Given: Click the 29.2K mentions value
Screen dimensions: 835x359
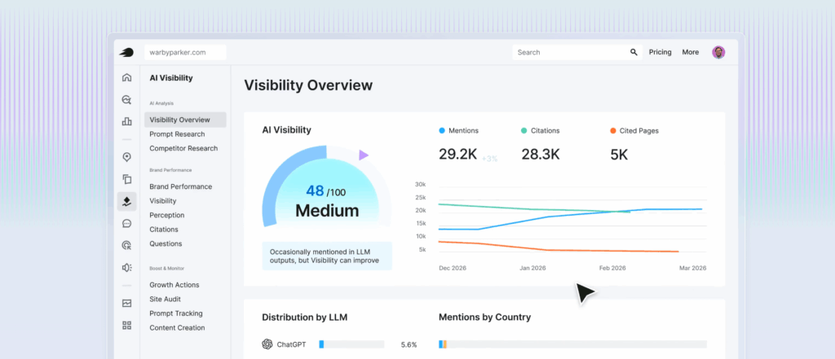Looking at the screenshot, I should coord(457,154).
